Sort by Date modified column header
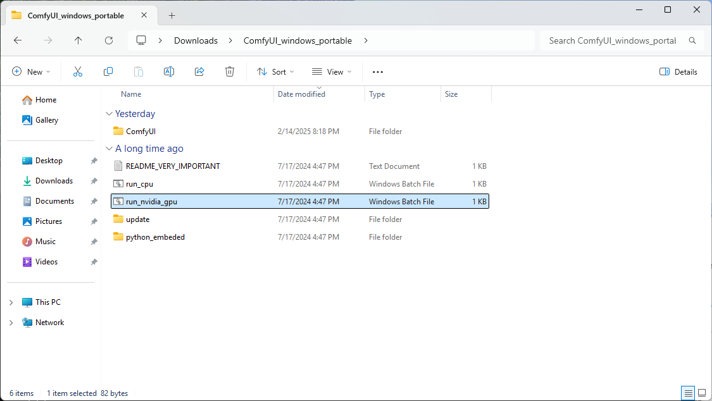The height and width of the screenshot is (401, 712). 301,94
